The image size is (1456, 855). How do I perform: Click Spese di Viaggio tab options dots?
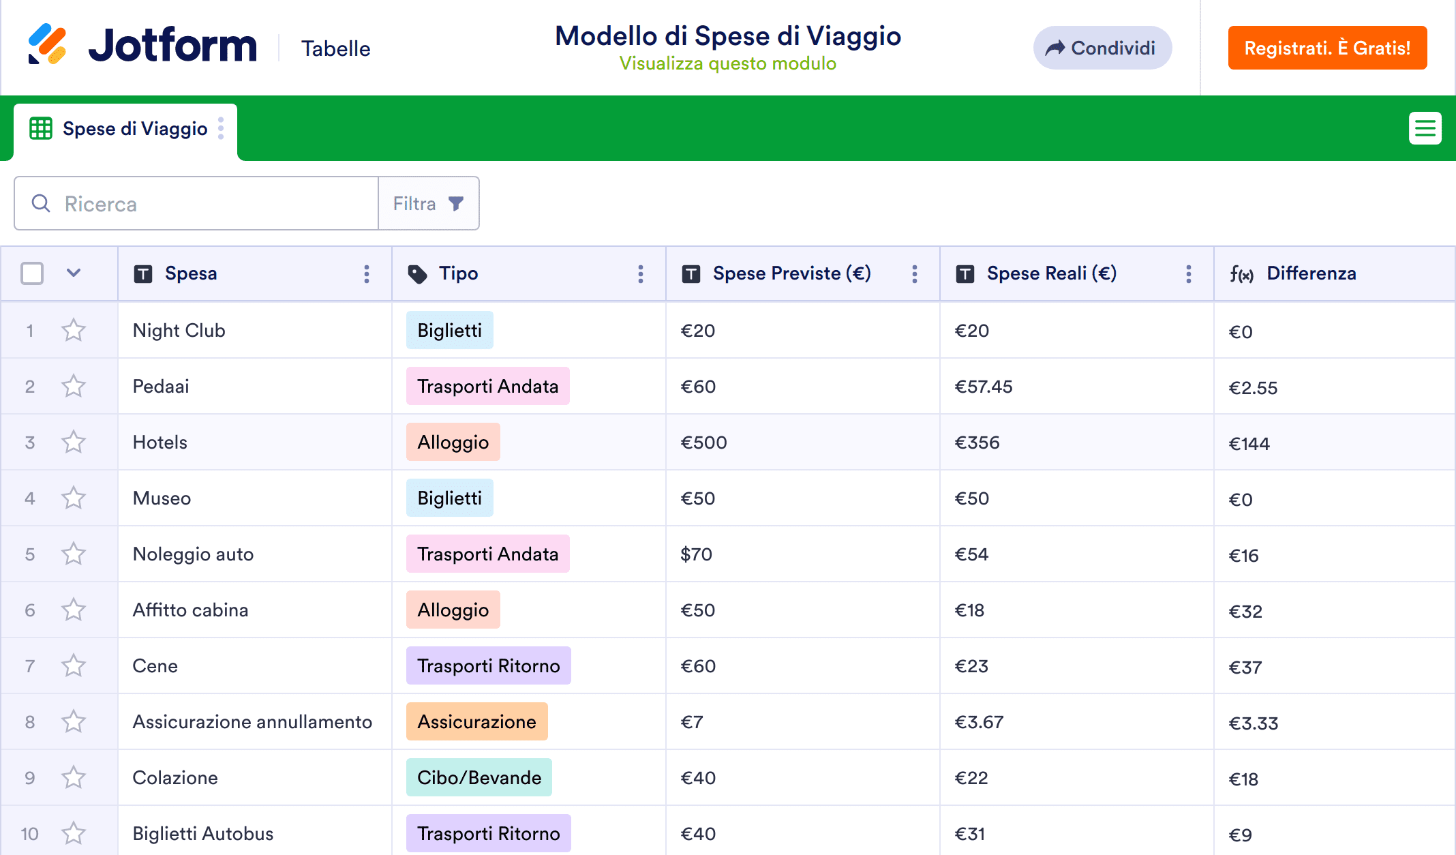[221, 128]
